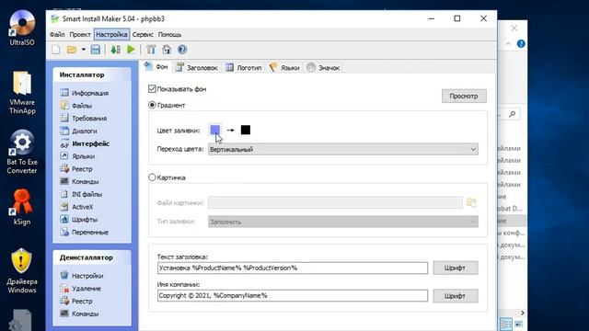This screenshot has height=331, width=589.
Task: Click the blue gradient start color swatch
Action: click(x=215, y=130)
